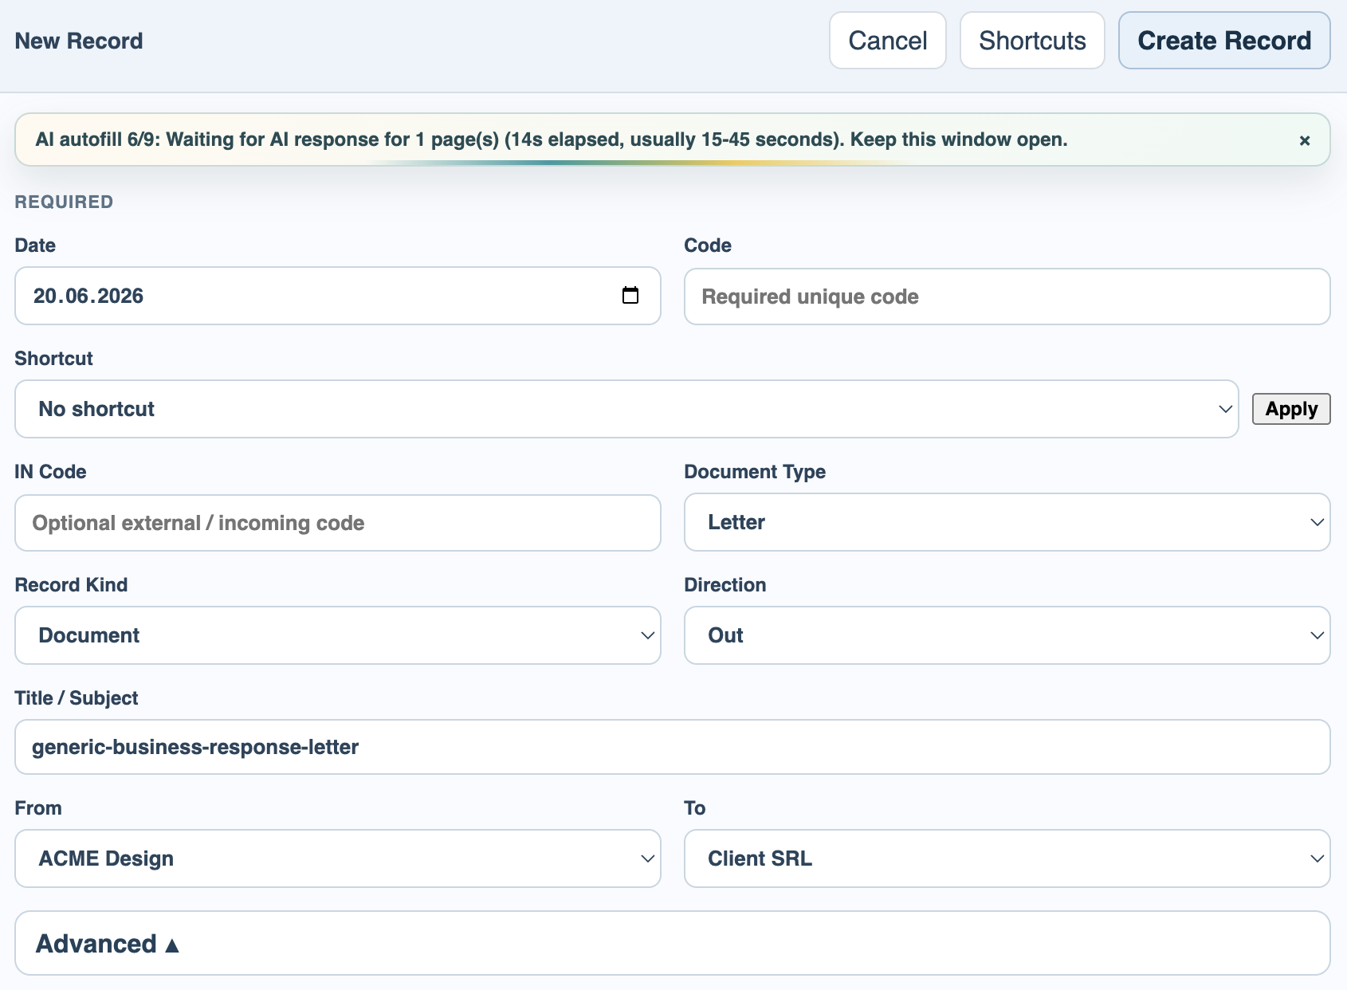Viewport: 1347px width, 990px height.
Task: Open the To dropdown showing Client SRL
Action: [x=1007, y=858]
